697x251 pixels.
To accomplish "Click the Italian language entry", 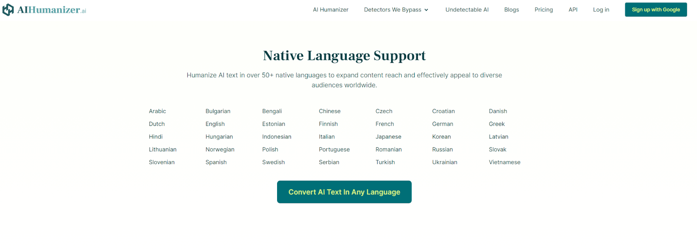I will pos(327,136).
